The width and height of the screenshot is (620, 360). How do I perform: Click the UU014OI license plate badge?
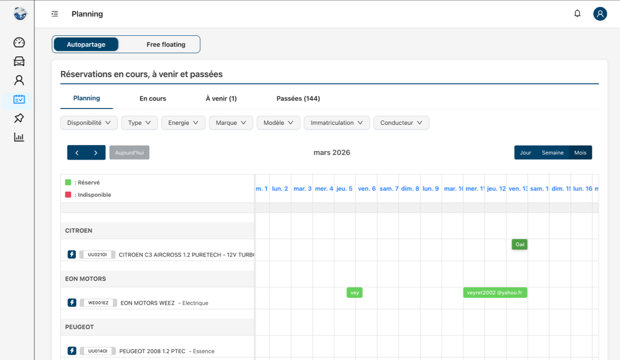[97, 351]
